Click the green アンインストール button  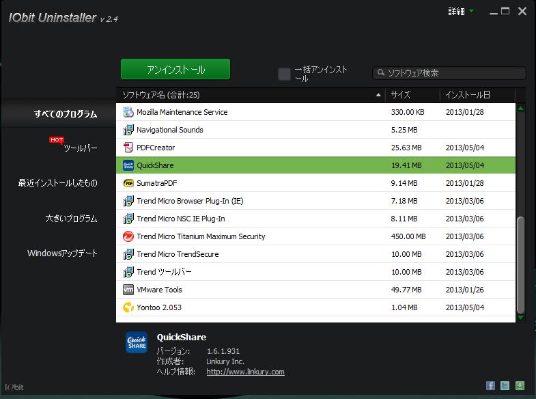tap(175, 69)
